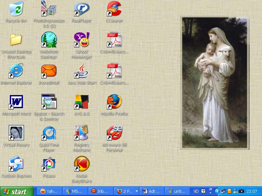Launch PhotoImpression 3.0 (2) shortcut
Screen dimensions: 262x196
[49, 9]
